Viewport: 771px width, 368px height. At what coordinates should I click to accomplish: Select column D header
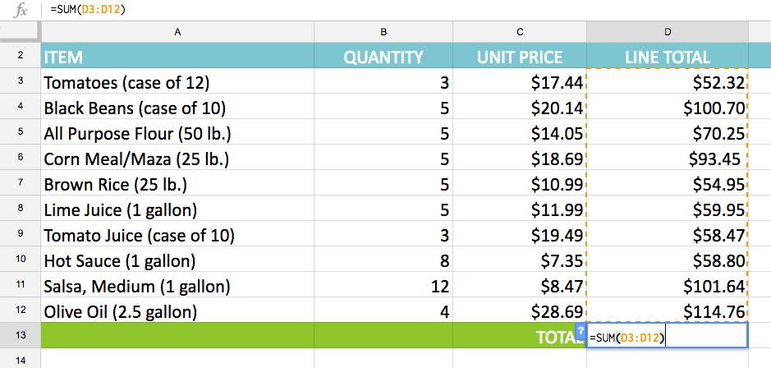(x=668, y=32)
